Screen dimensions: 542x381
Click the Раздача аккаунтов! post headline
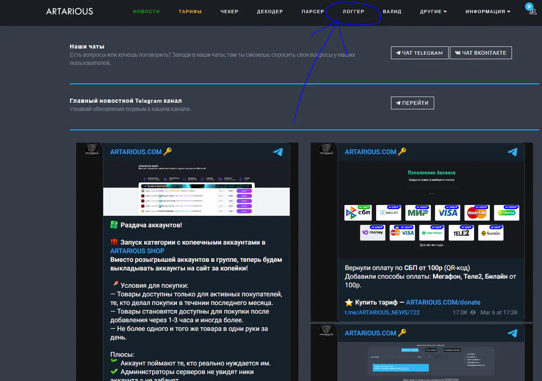(151, 225)
